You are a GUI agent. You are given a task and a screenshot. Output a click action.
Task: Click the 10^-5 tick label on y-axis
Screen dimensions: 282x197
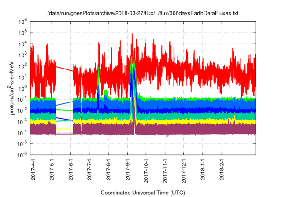[x=22, y=144]
